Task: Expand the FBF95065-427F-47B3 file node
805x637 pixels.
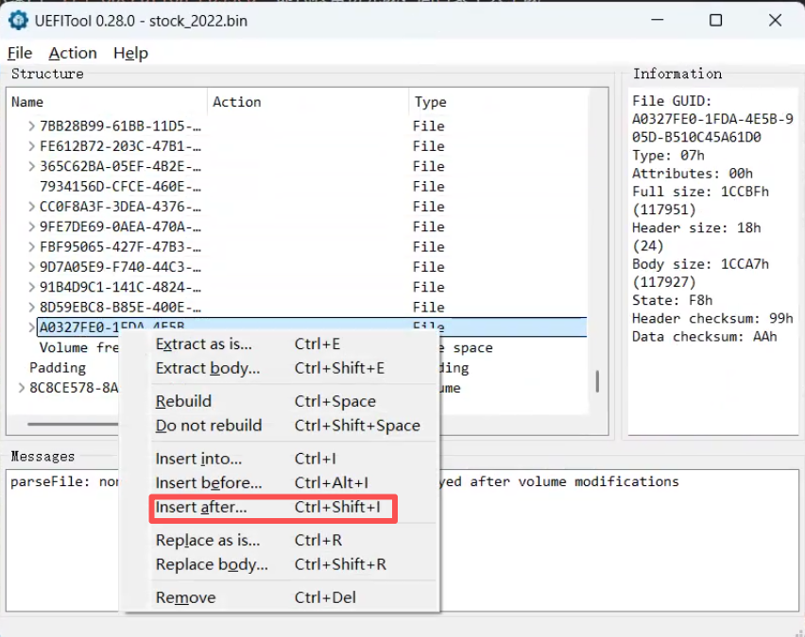Action: pos(32,246)
